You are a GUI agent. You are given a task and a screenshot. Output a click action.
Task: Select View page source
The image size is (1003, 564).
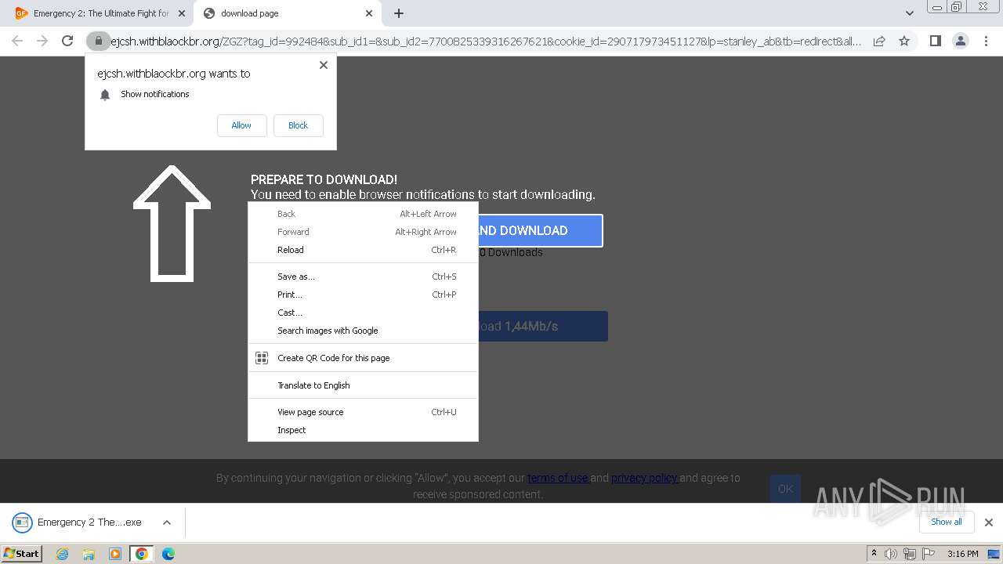pyautogui.click(x=363, y=412)
